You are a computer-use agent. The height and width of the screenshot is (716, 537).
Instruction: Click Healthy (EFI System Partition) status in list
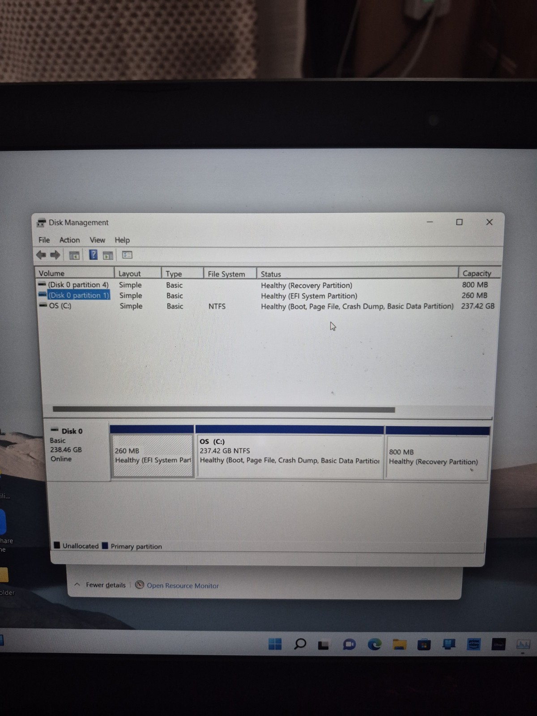pyautogui.click(x=309, y=296)
